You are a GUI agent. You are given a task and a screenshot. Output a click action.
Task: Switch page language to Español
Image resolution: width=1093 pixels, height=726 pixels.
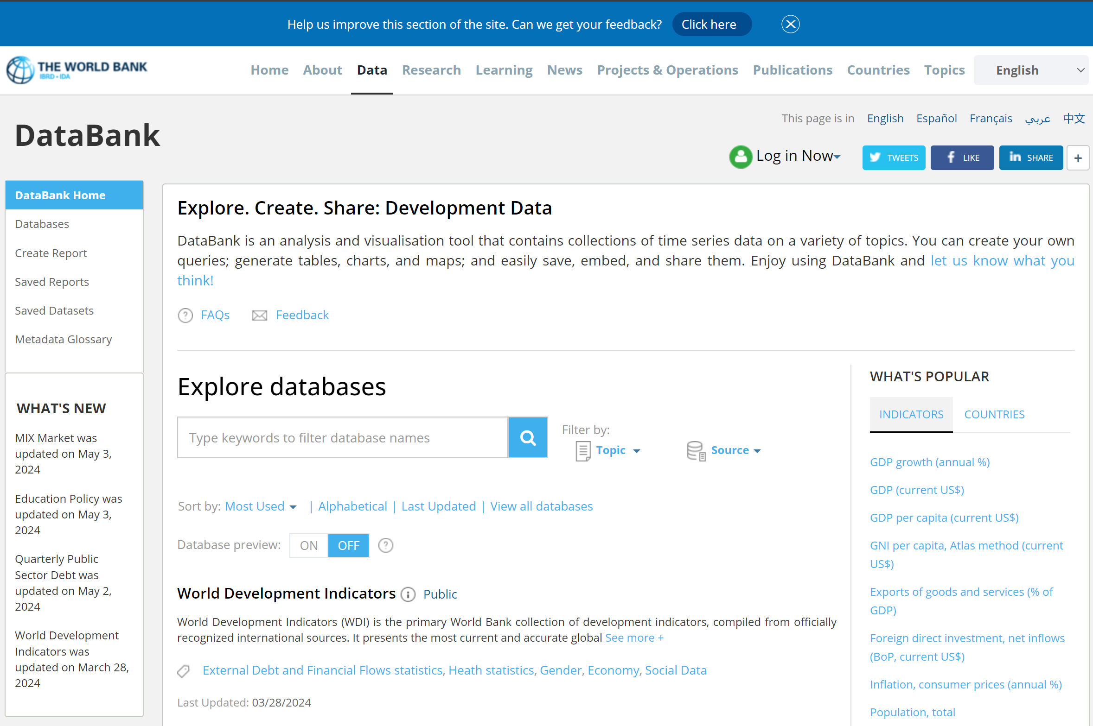pos(936,119)
